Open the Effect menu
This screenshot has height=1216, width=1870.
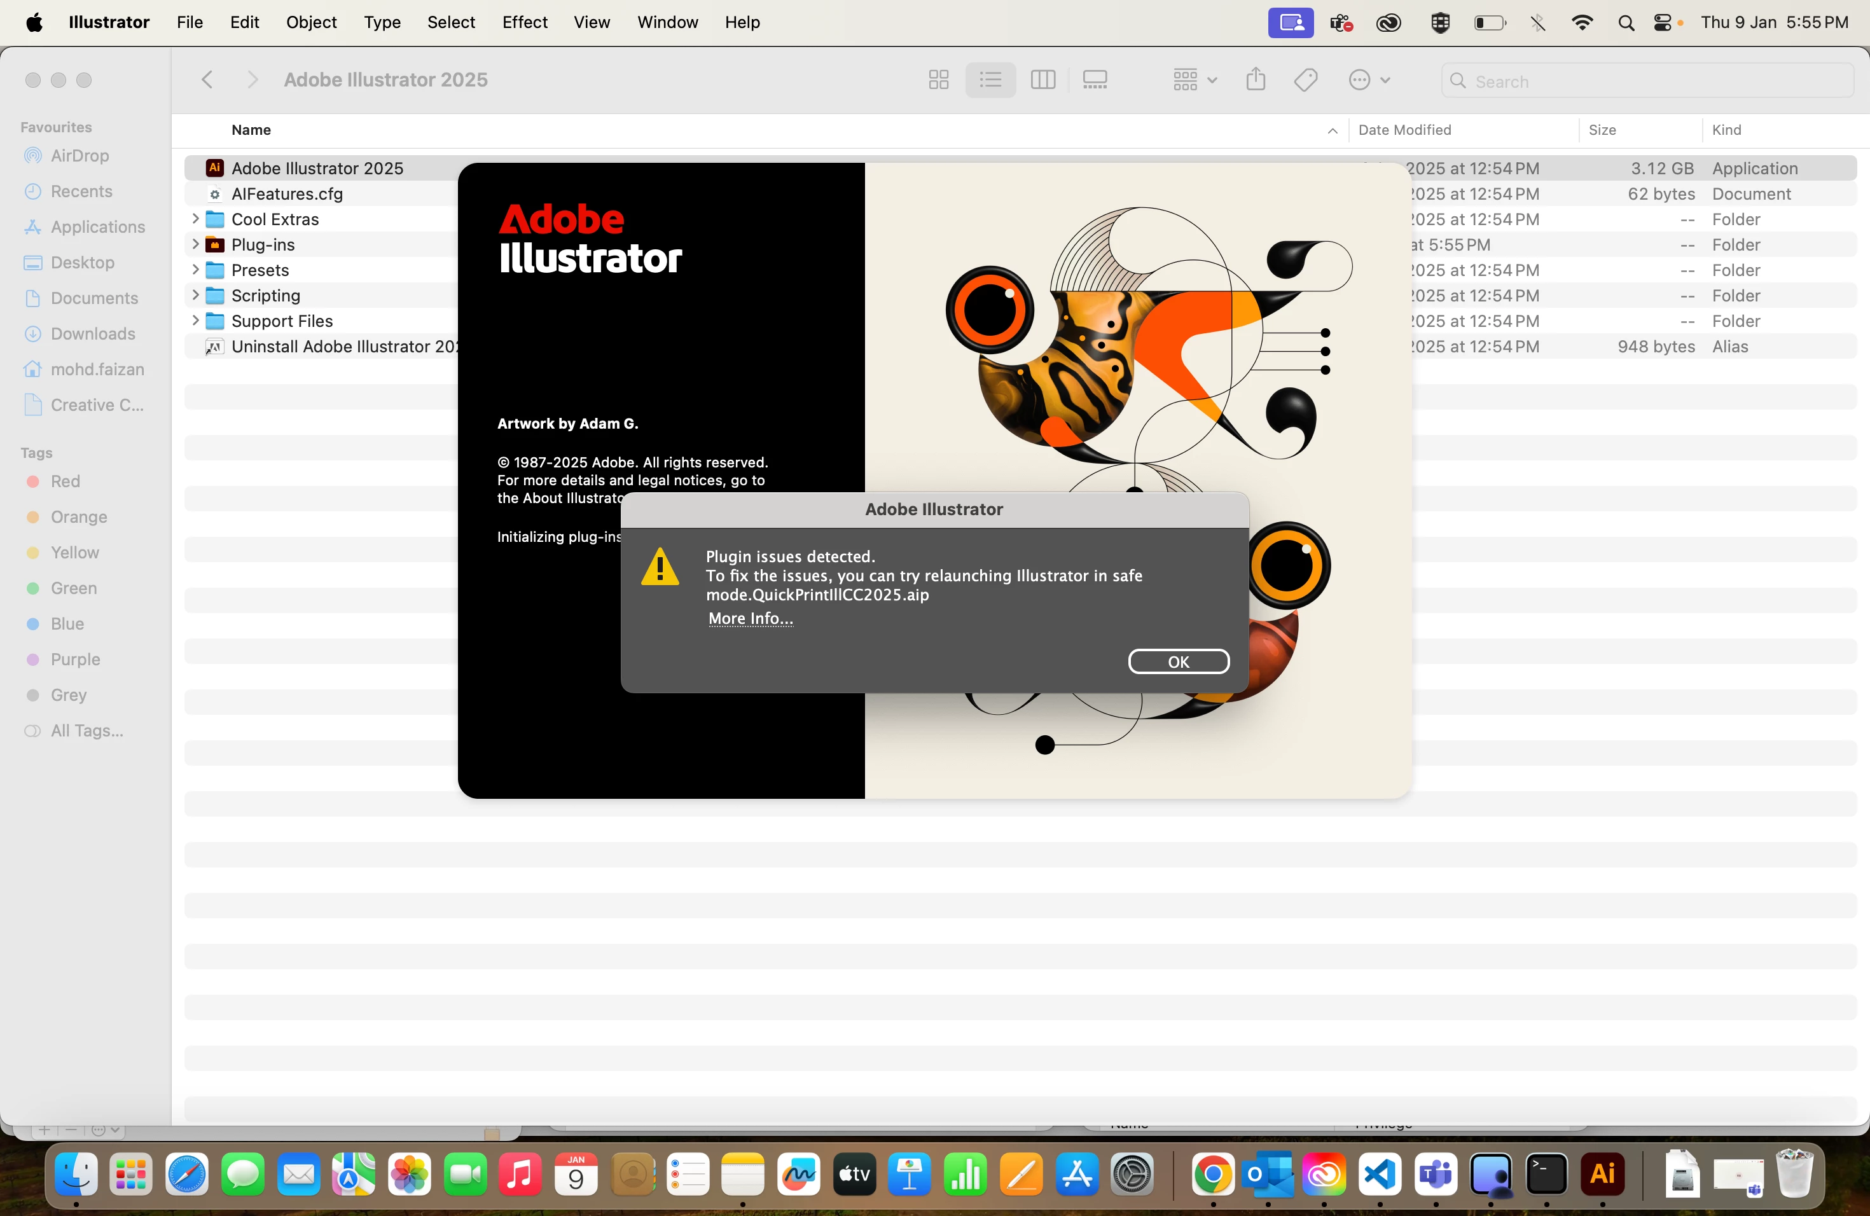coord(524,23)
